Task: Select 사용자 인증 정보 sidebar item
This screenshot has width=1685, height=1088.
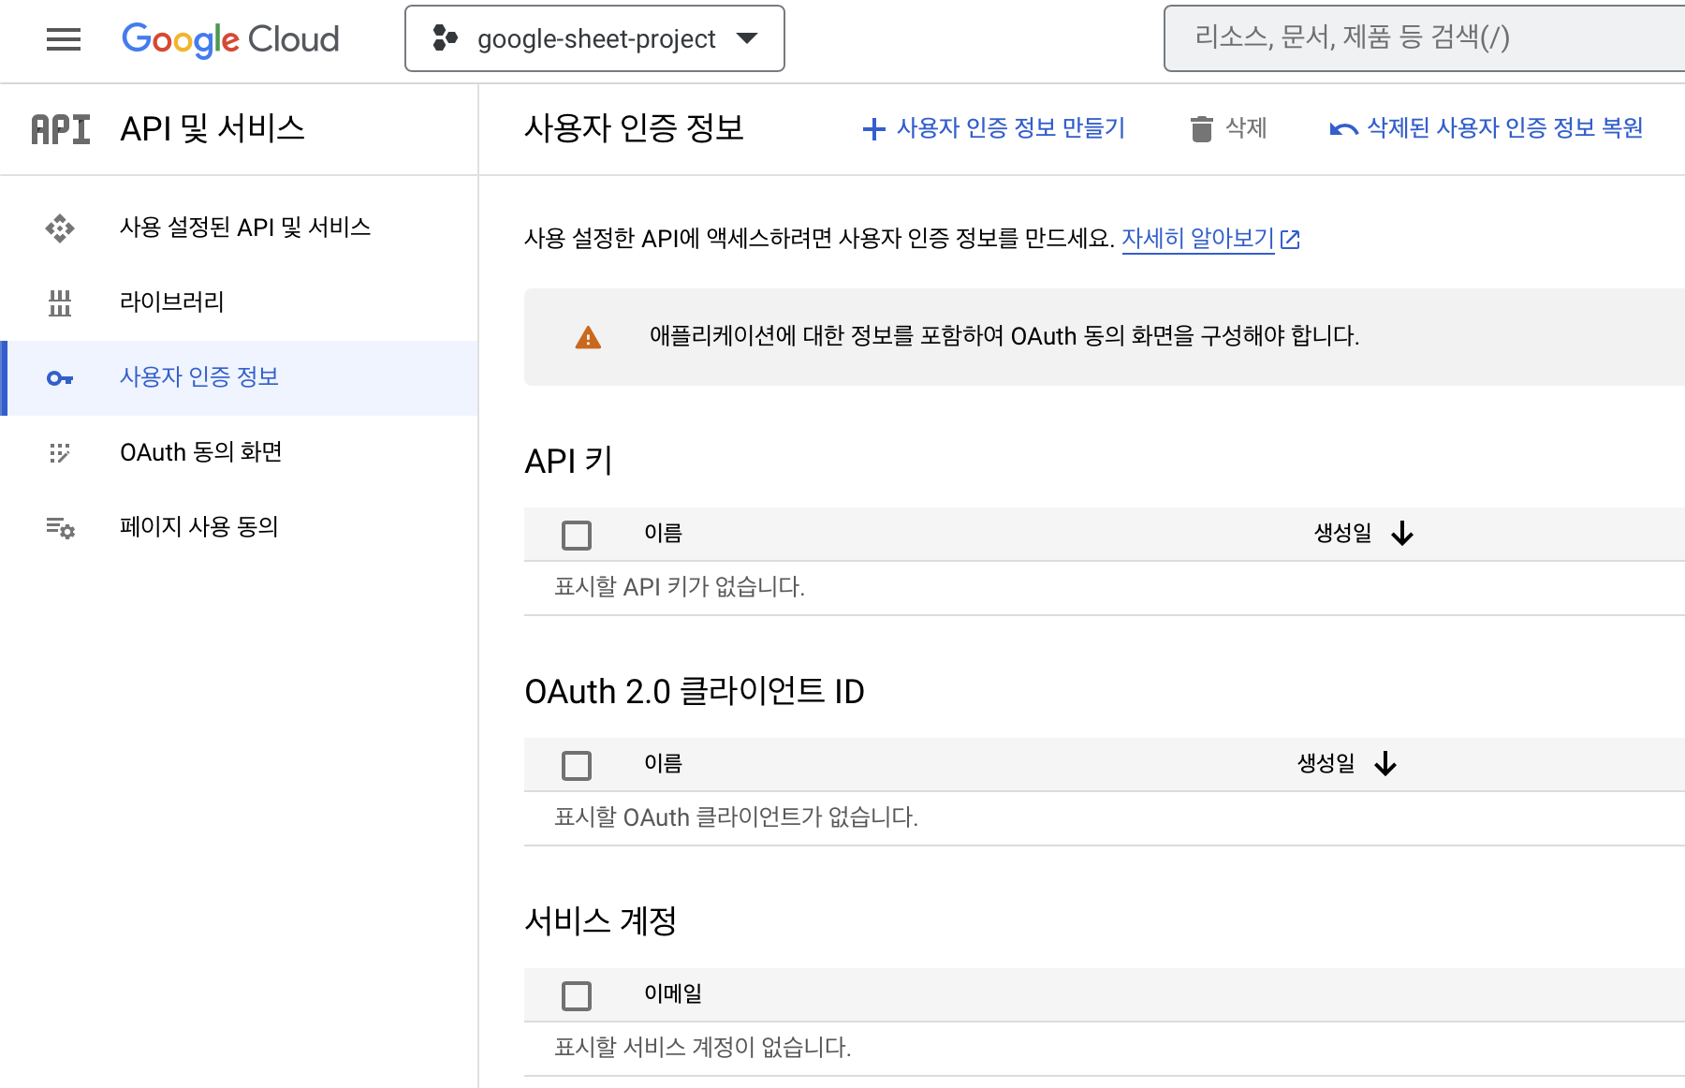Action: (x=240, y=378)
